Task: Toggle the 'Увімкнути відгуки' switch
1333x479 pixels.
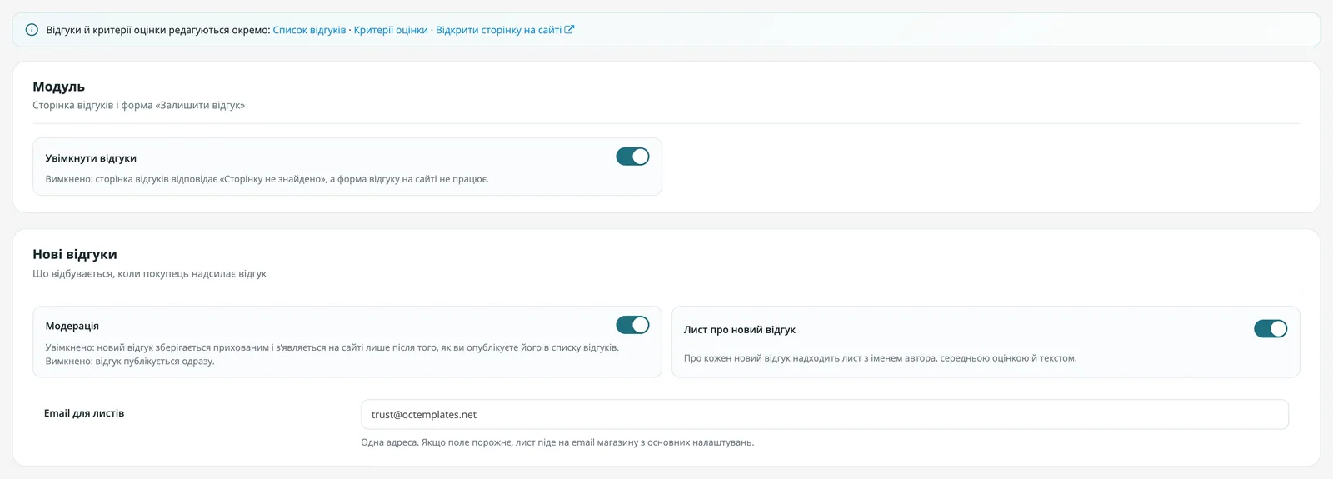Action: 632,157
